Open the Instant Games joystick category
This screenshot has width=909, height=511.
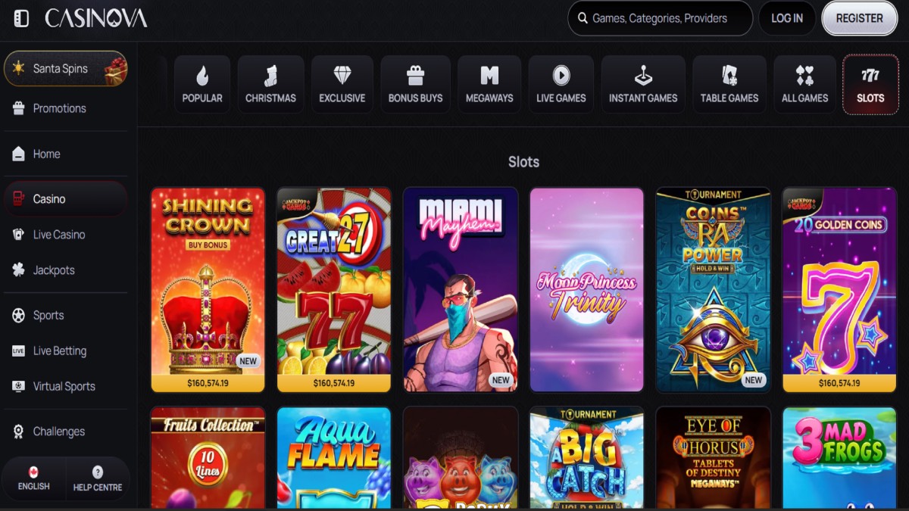[x=643, y=85]
